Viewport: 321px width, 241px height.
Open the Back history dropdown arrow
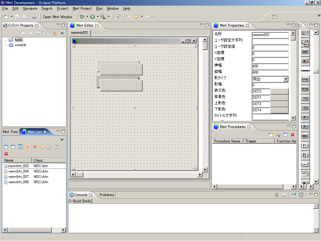point(142,17)
